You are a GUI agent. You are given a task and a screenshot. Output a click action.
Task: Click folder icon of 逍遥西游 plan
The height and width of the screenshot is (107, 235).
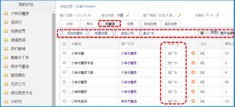[x=6, y=40]
